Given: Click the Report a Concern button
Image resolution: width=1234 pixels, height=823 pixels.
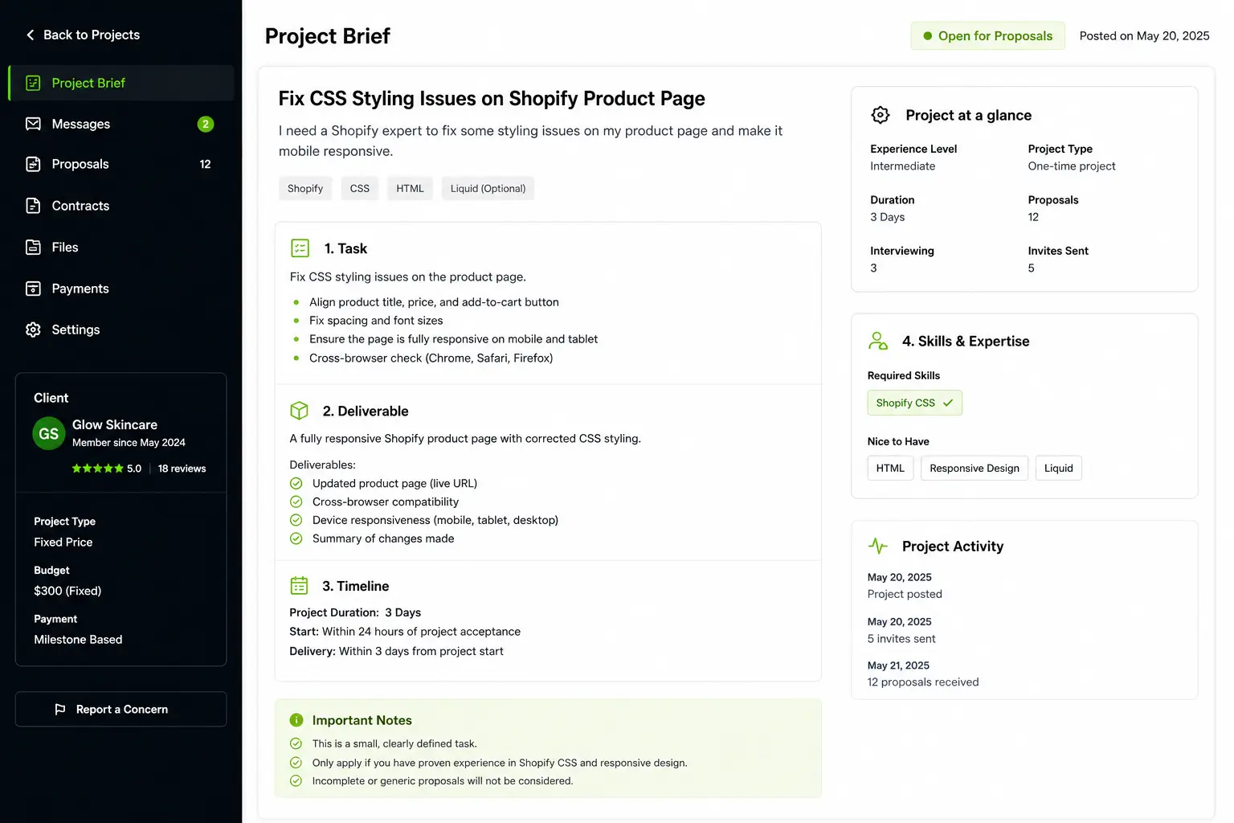Looking at the screenshot, I should (121, 709).
